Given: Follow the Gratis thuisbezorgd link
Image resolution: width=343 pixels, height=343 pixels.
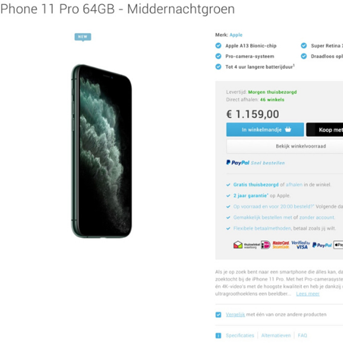Looking at the screenshot, I should (256, 185).
